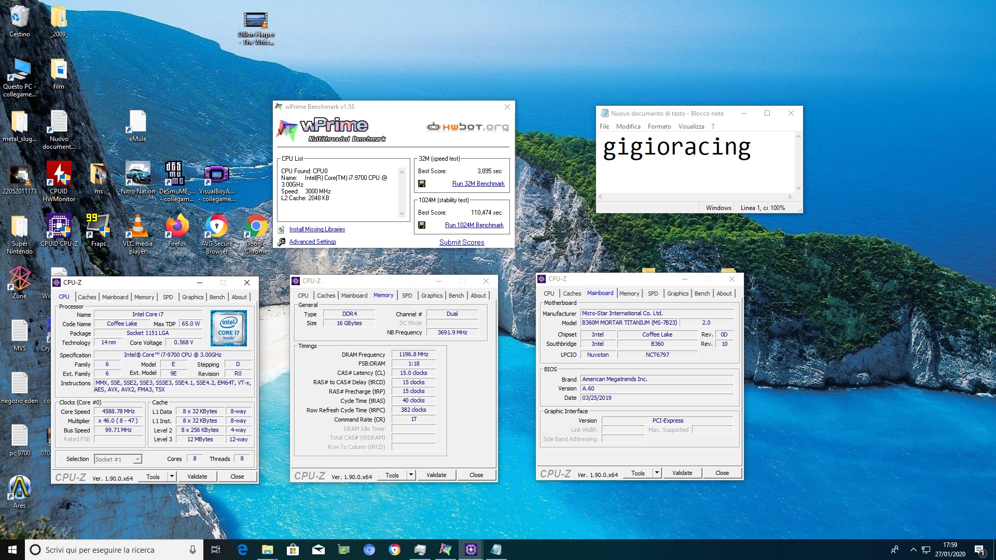
Task: Click the CPU-Z icon in the taskbar
Action: (471, 550)
